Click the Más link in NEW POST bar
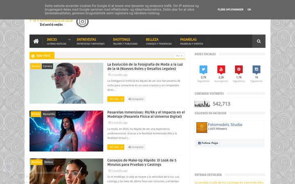 tap(179, 56)
